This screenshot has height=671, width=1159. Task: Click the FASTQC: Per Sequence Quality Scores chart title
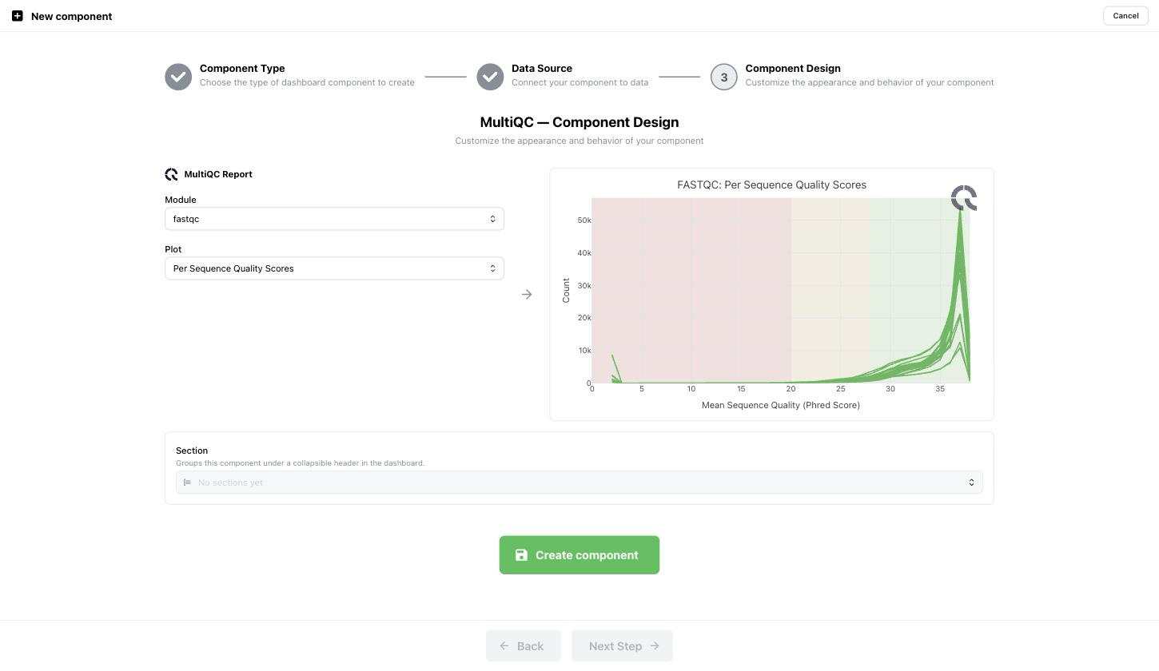pos(771,185)
